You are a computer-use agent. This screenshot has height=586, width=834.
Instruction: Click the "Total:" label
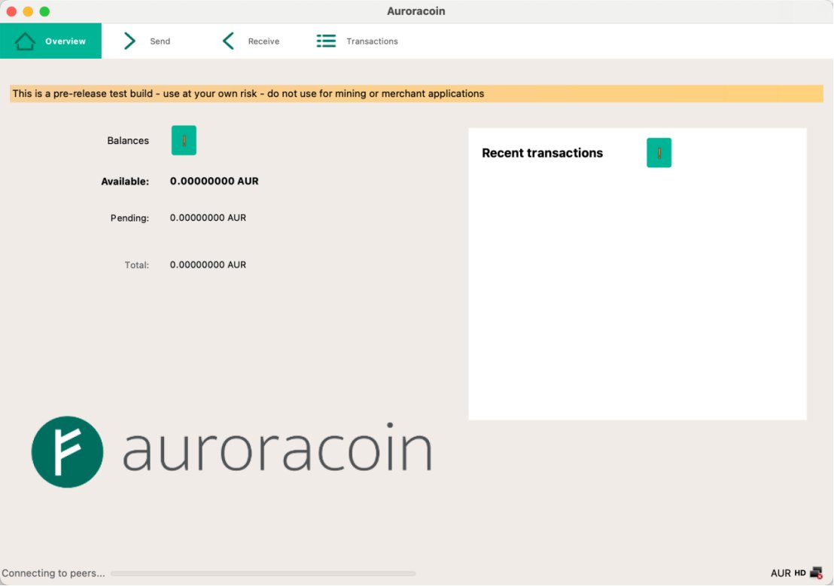click(x=137, y=265)
